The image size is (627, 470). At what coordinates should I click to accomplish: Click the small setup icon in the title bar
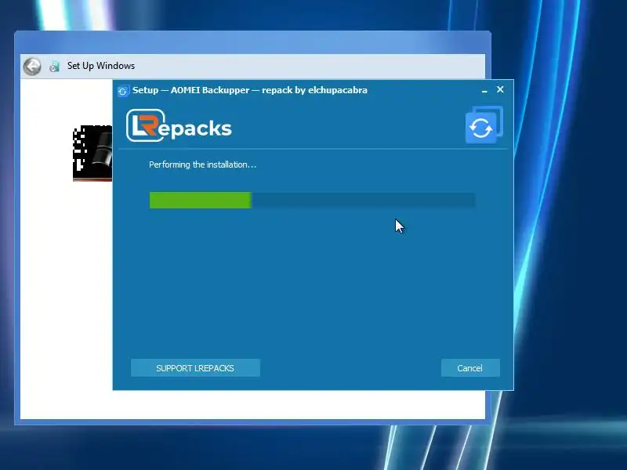tap(123, 91)
